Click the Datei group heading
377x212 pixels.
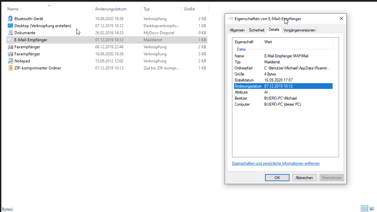(241, 49)
